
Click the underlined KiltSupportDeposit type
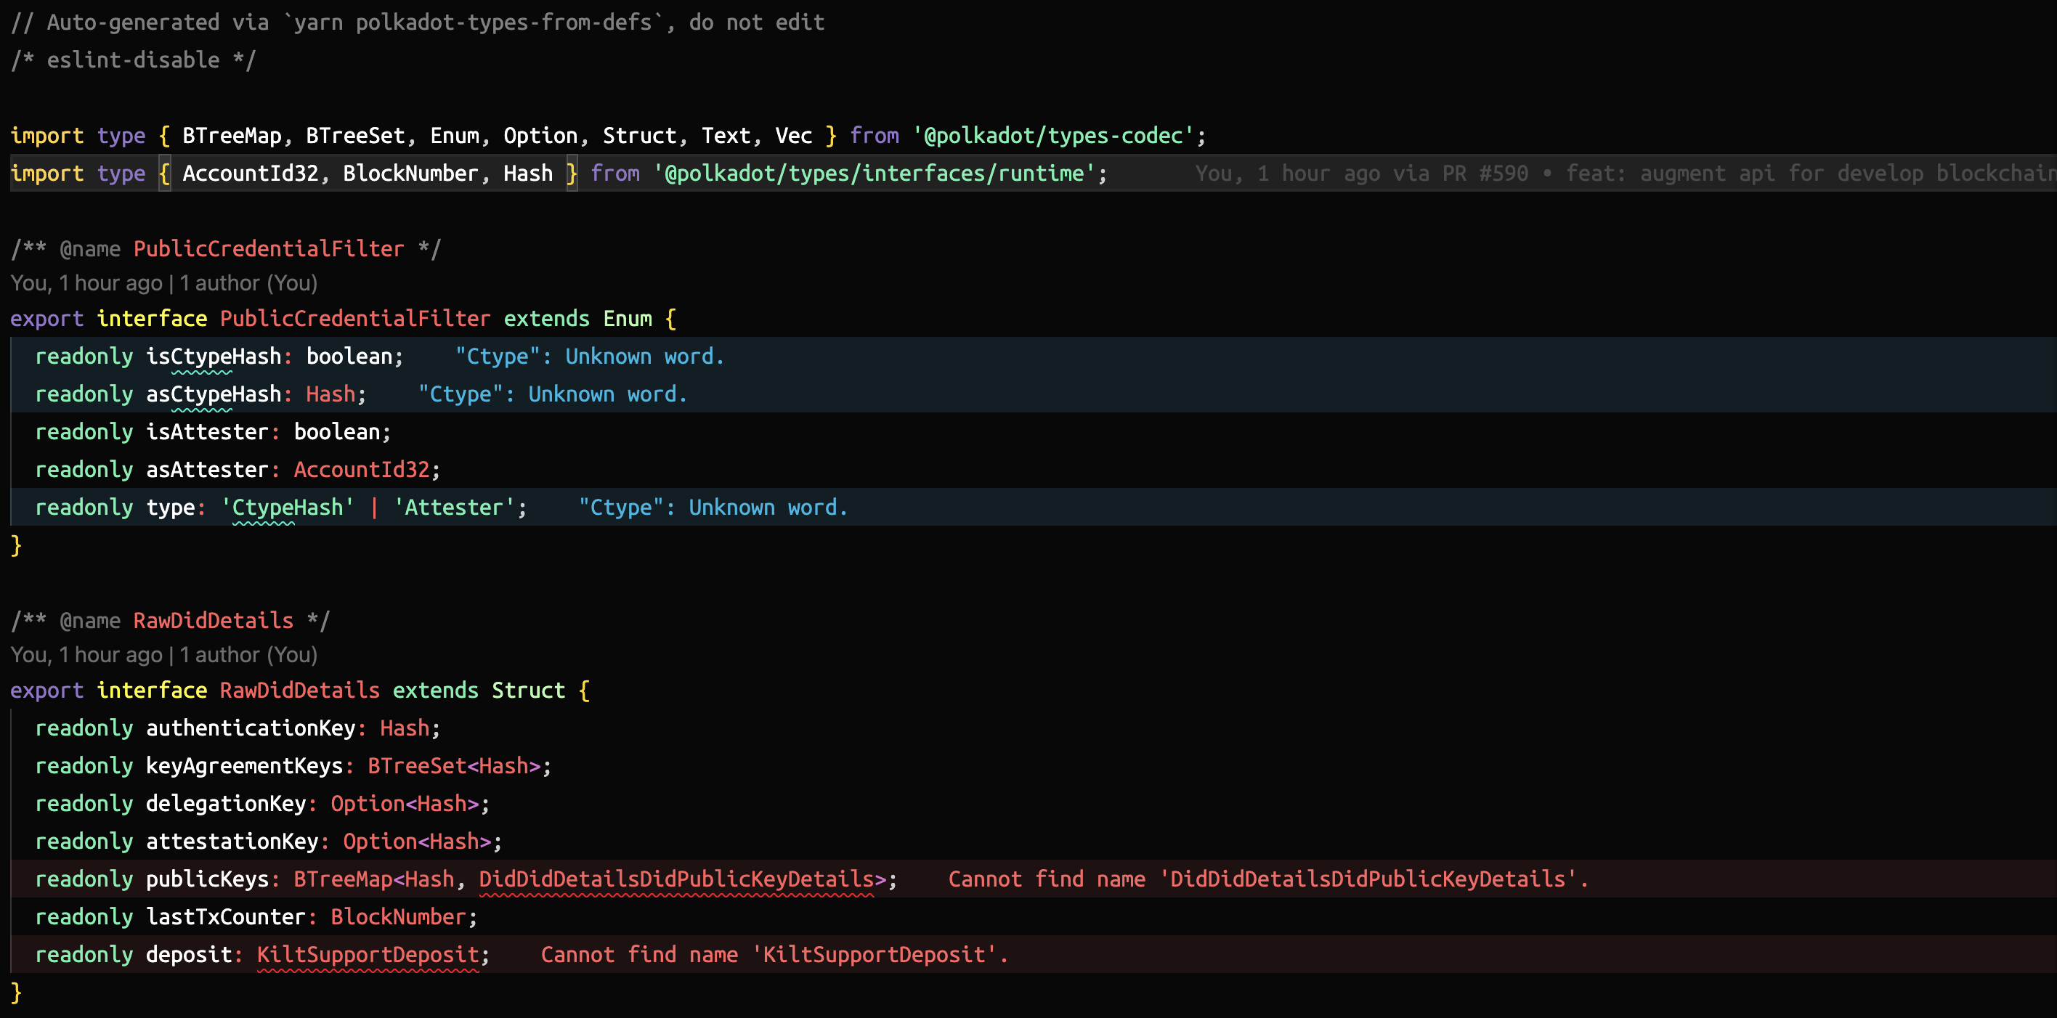click(x=368, y=954)
